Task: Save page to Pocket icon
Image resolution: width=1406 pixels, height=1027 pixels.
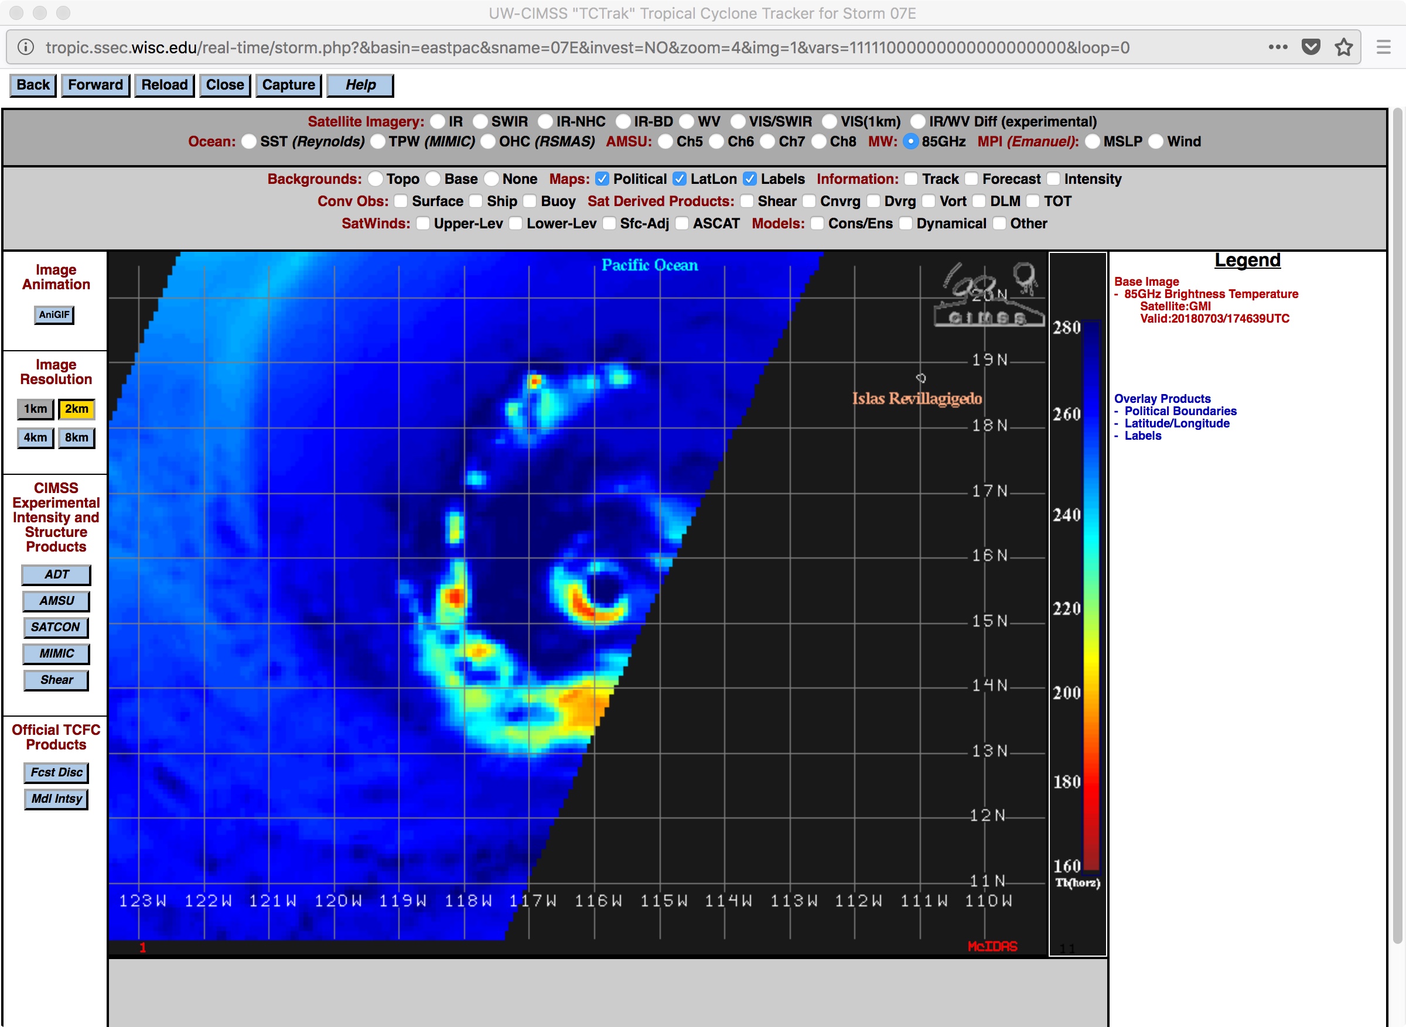Action: click(x=1311, y=47)
